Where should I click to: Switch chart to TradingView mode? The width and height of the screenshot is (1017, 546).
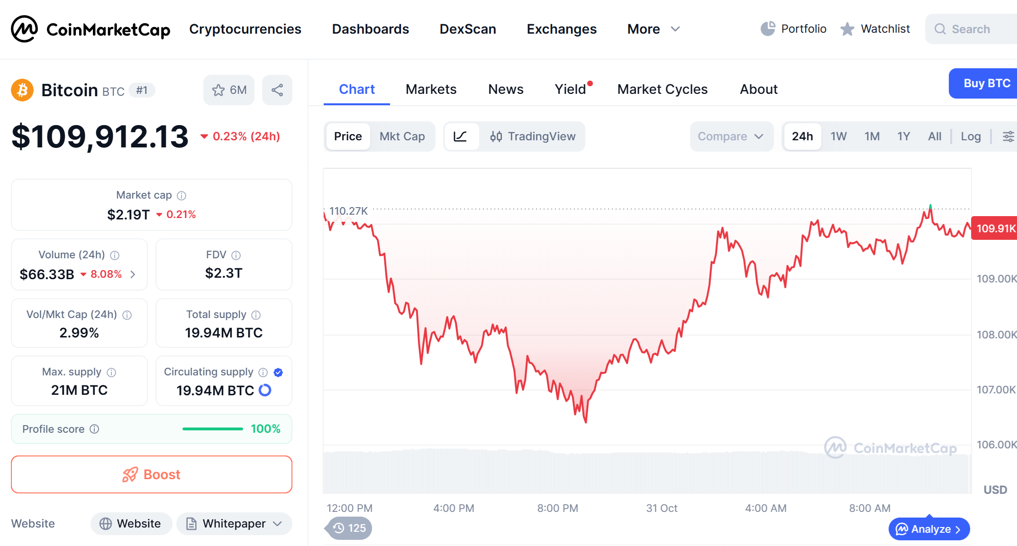point(533,136)
